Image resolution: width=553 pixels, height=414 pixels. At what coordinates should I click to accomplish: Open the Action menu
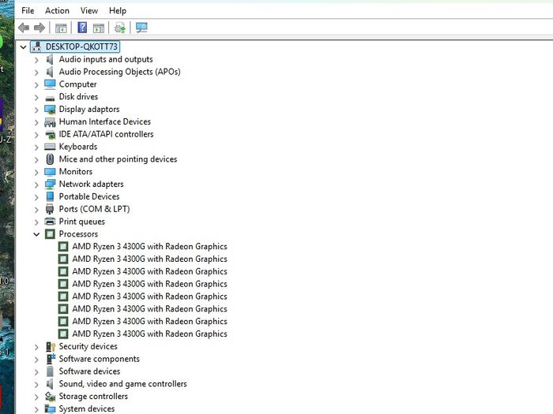click(x=57, y=10)
